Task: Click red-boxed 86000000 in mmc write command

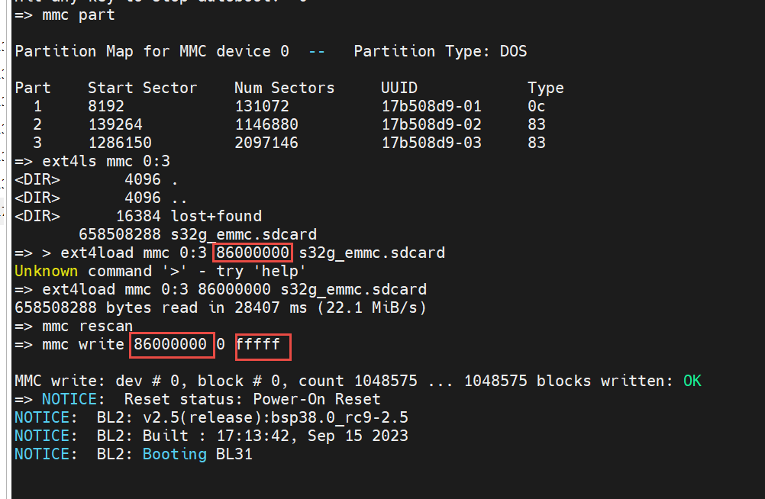Action: [171, 345]
